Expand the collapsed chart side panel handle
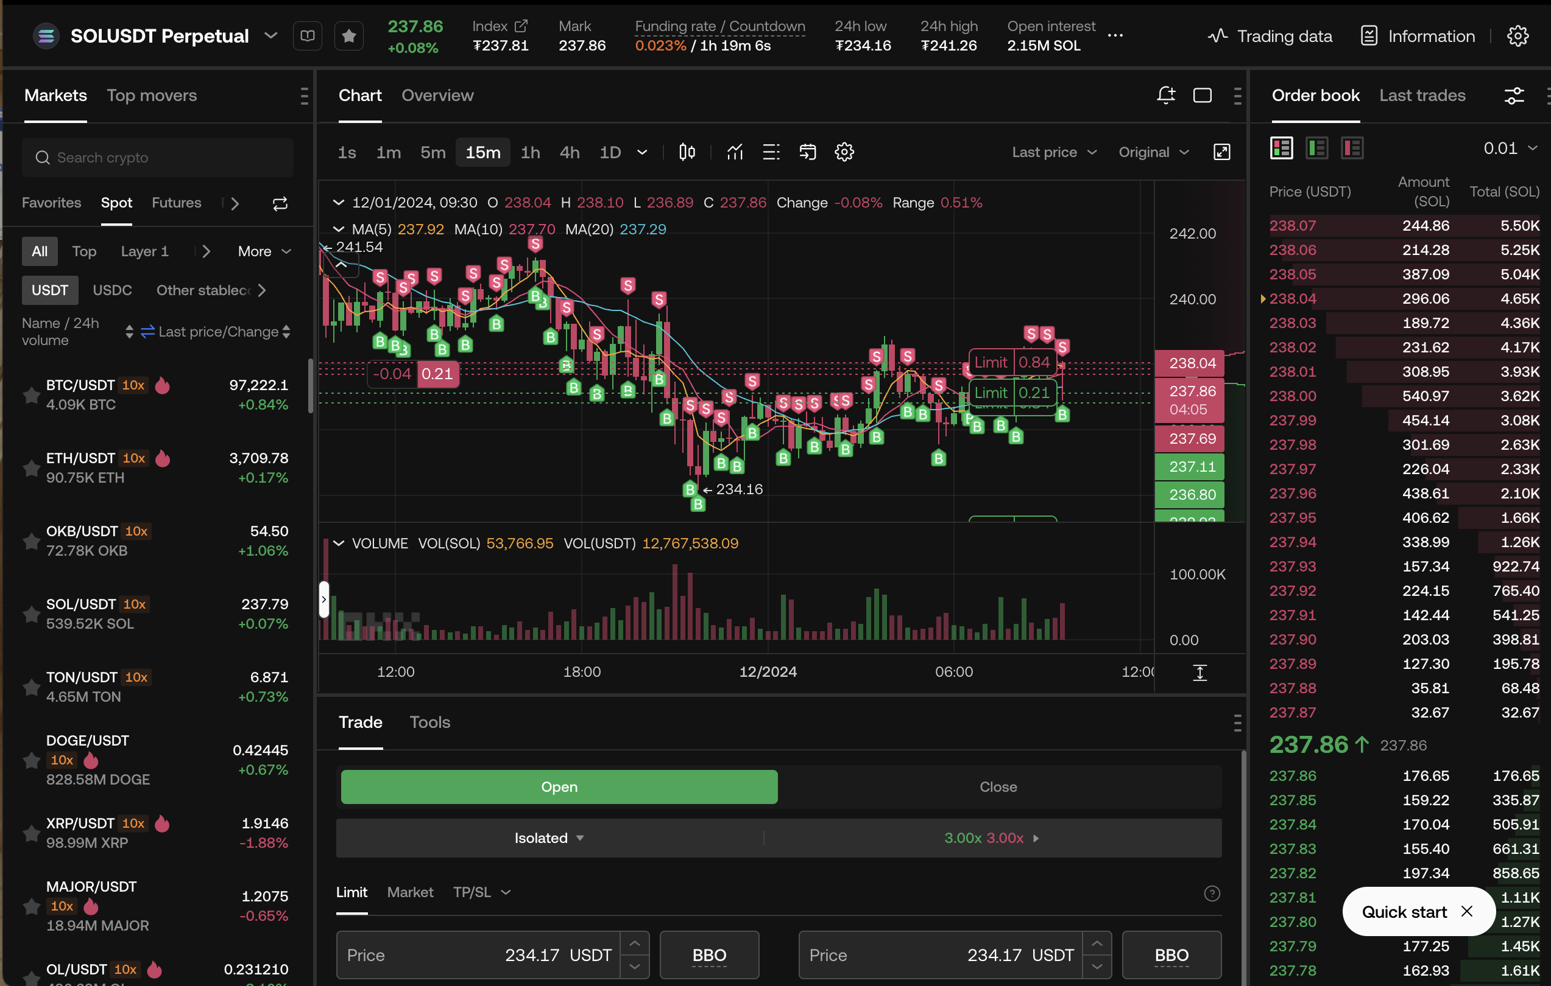The image size is (1551, 986). click(324, 599)
